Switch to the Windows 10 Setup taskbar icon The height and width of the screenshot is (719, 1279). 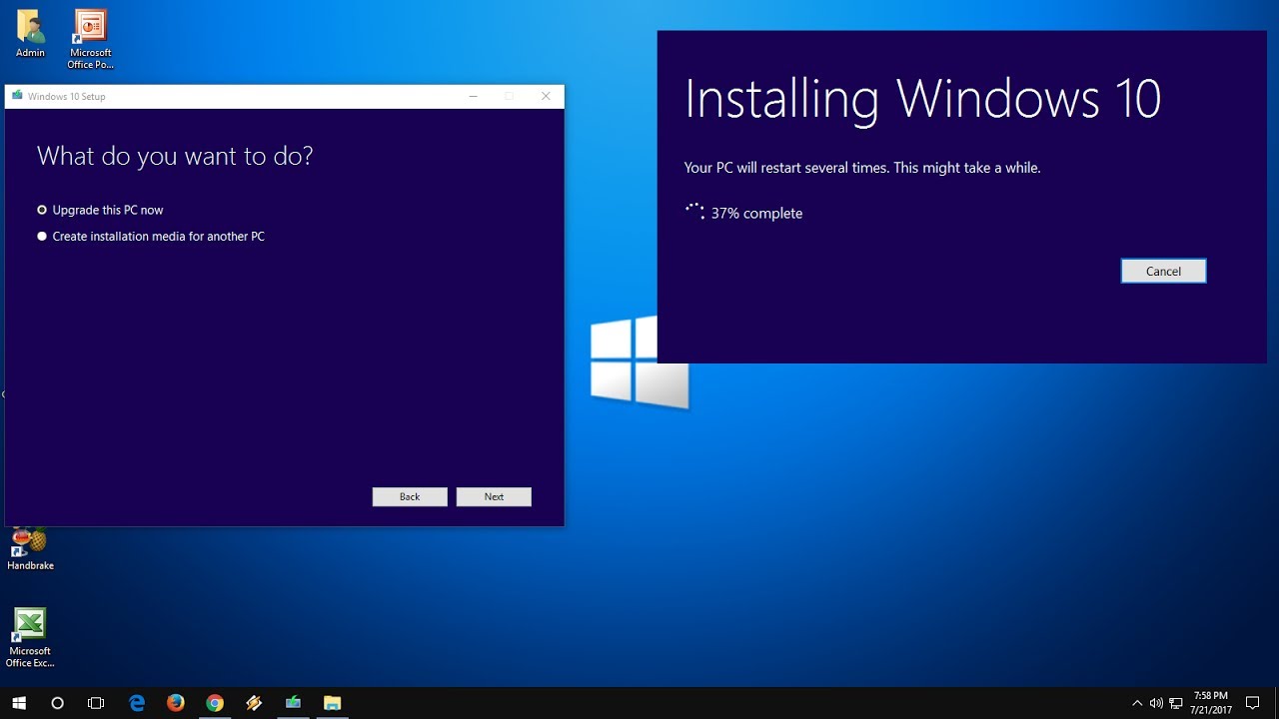click(x=293, y=703)
